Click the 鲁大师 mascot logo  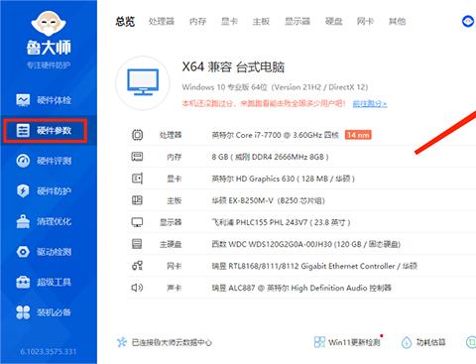pyautogui.click(x=49, y=24)
